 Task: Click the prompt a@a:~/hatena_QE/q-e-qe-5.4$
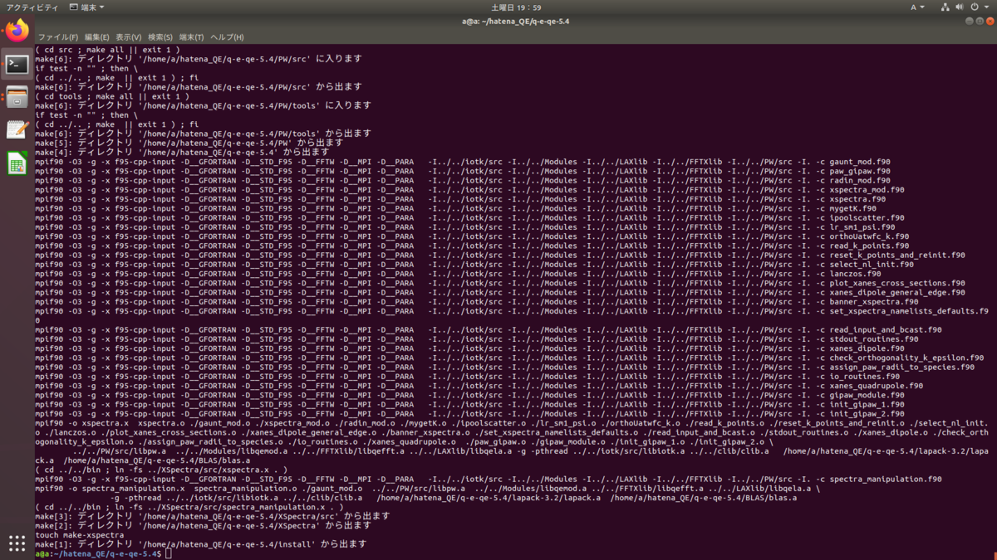(99, 553)
